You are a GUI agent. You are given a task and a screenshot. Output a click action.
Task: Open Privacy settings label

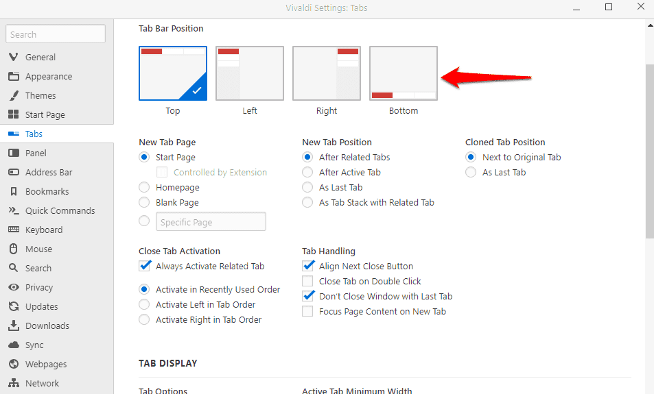click(39, 287)
